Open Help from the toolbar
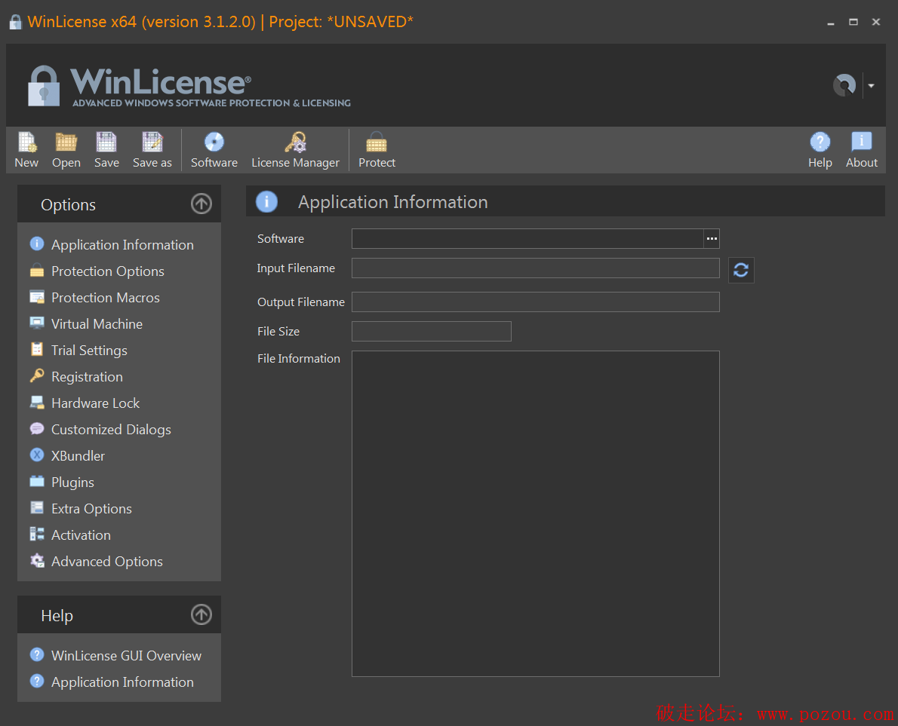898x726 pixels. tap(820, 150)
